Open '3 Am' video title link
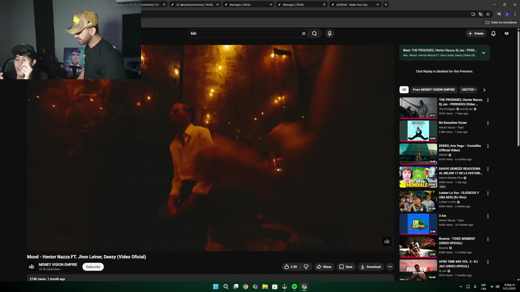This screenshot has height=292, width=520. pos(442,216)
